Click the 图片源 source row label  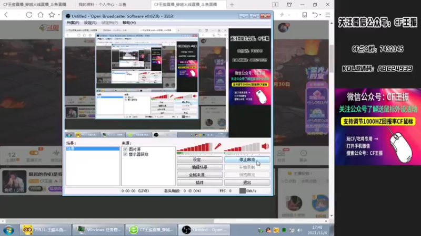pyautogui.click(x=135, y=149)
